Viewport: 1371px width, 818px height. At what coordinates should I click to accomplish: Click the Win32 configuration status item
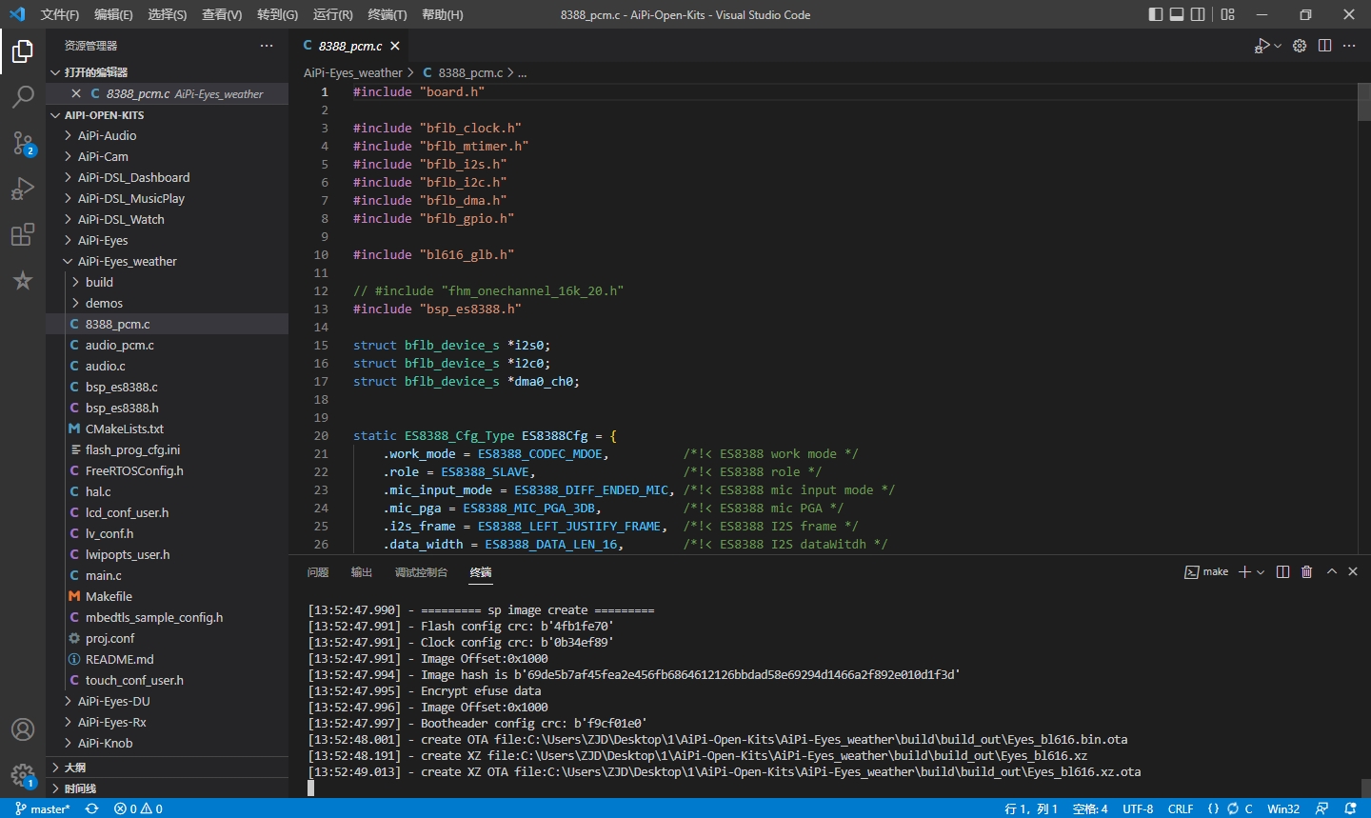1283,808
